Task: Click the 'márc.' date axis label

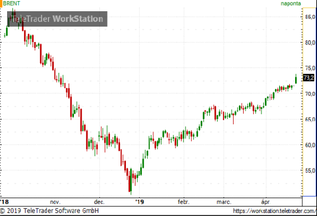Action: [224, 202]
